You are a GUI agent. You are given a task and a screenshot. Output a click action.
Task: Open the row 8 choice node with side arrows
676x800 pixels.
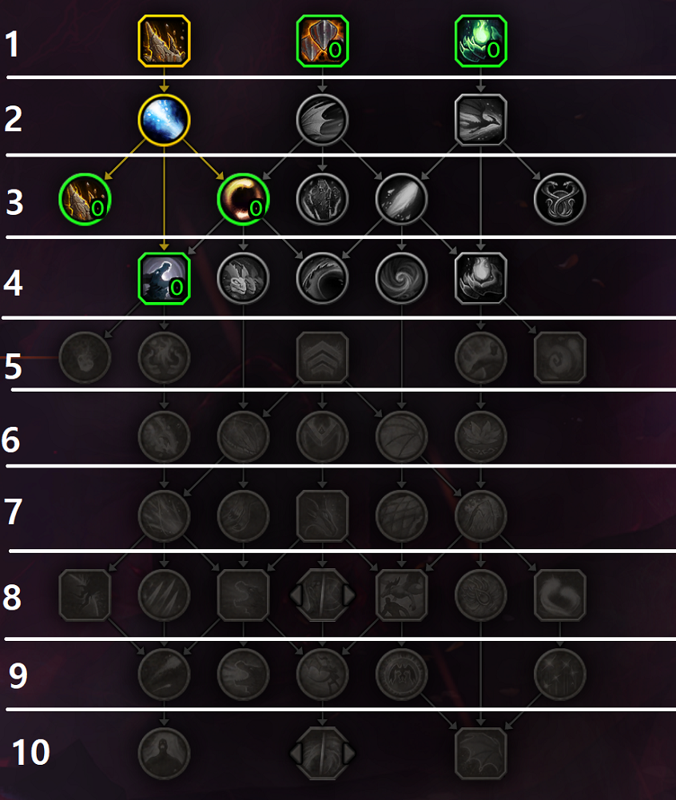pyautogui.click(x=323, y=595)
